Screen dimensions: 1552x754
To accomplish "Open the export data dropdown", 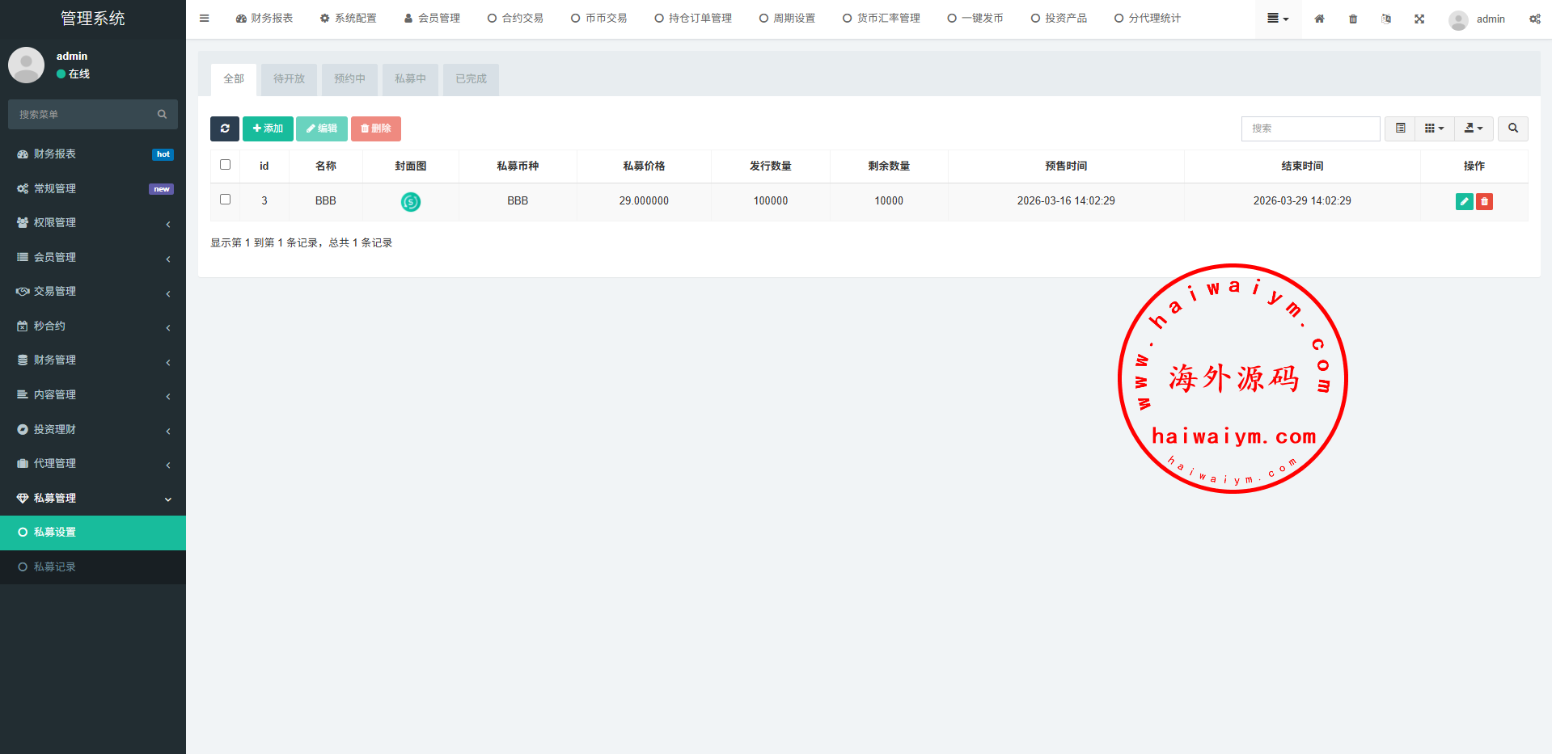I will click(x=1474, y=128).
